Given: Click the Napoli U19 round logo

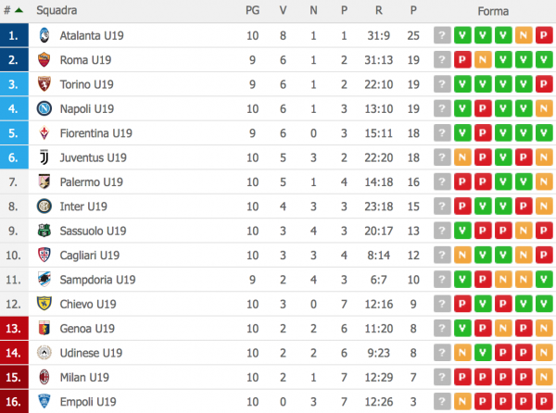Looking at the screenshot, I should (x=44, y=109).
